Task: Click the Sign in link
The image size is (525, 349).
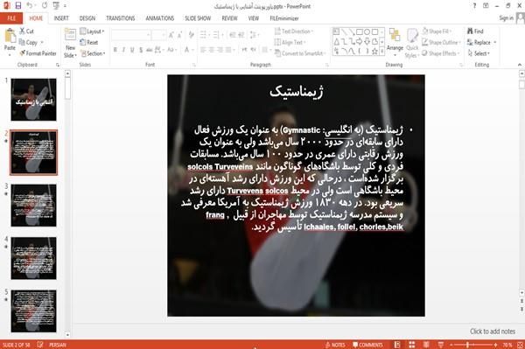Action: coord(506,18)
